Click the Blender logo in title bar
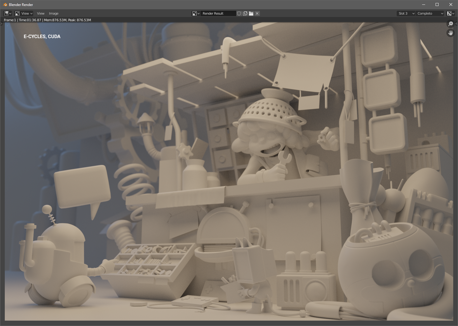 click(5, 5)
